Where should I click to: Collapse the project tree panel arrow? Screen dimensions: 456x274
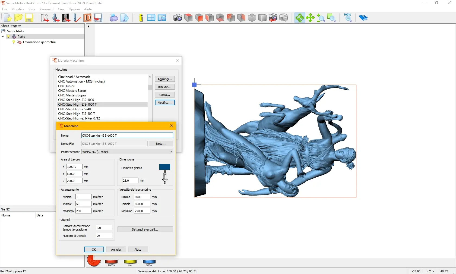[x=88, y=26]
